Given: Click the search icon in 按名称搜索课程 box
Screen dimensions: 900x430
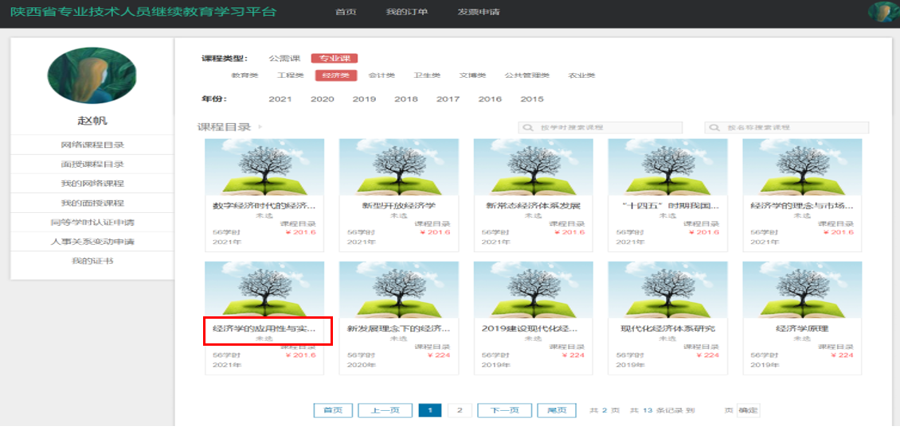Looking at the screenshot, I should 714,127.
